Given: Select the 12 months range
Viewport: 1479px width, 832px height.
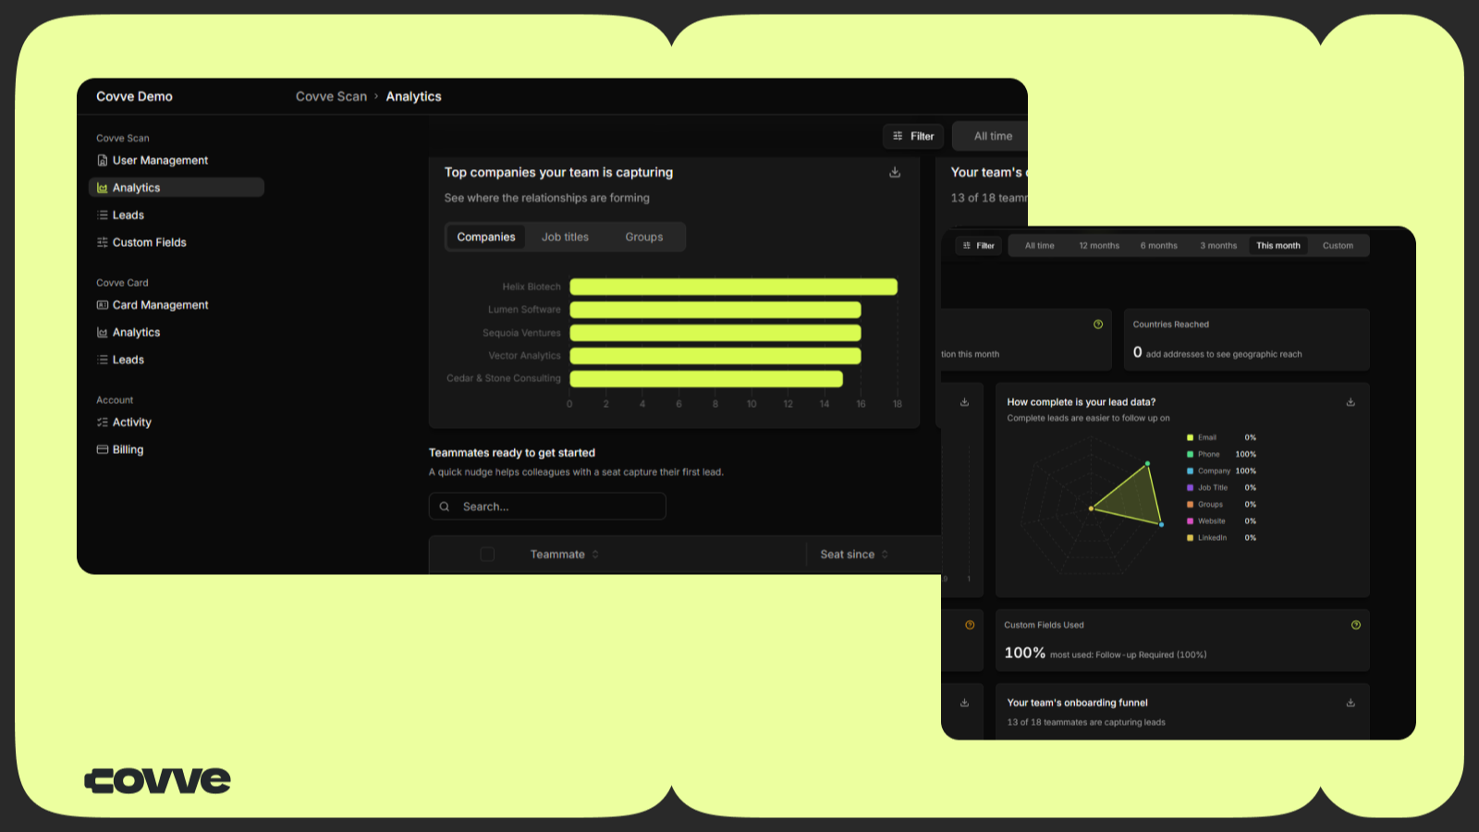Looking at the screenshot, I should click(1099, 246).
